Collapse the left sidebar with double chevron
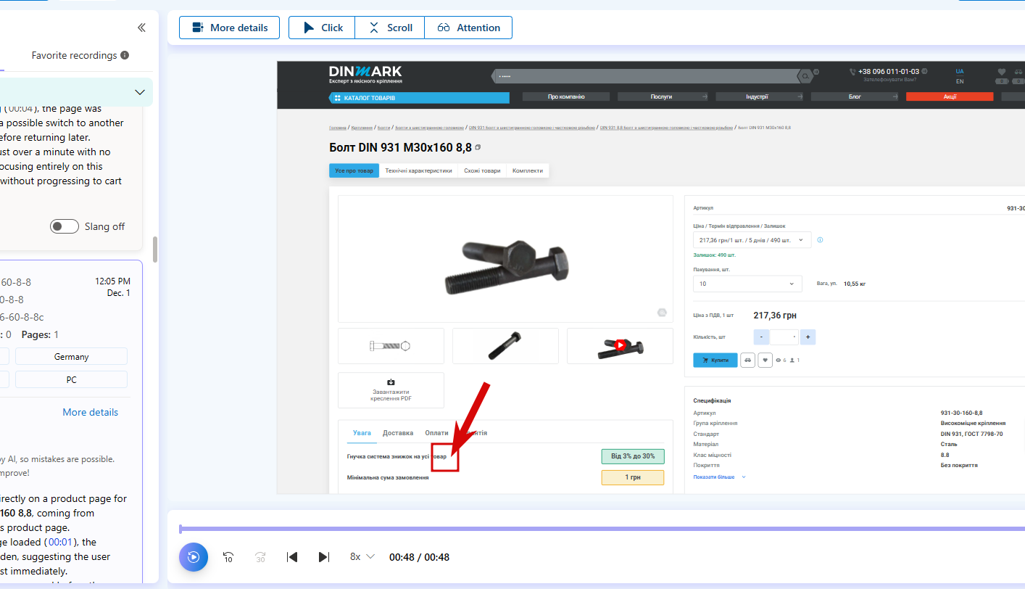The height and width of the screenshot is (589, 1025). tap(141, 28)
